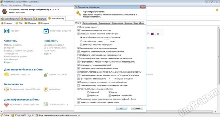Open Защищенные сделки Escrow handshake icon
The width and height of the screenshot is (220, 117).
click(x=6, y=89)
